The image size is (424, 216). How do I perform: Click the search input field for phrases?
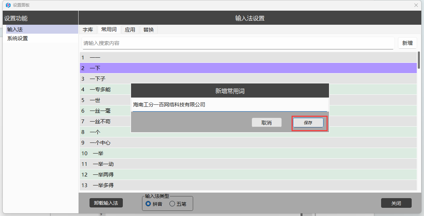pos(238,43)
